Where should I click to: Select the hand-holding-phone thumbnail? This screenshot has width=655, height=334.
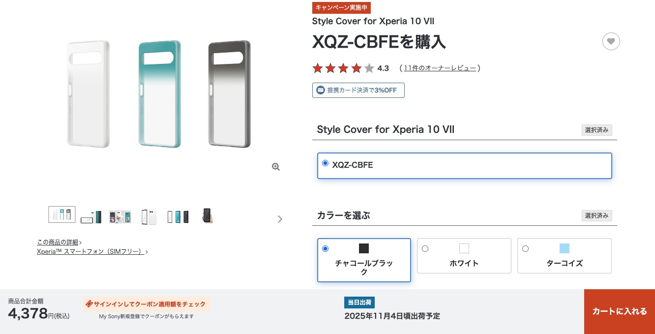(x=208, y=216)
